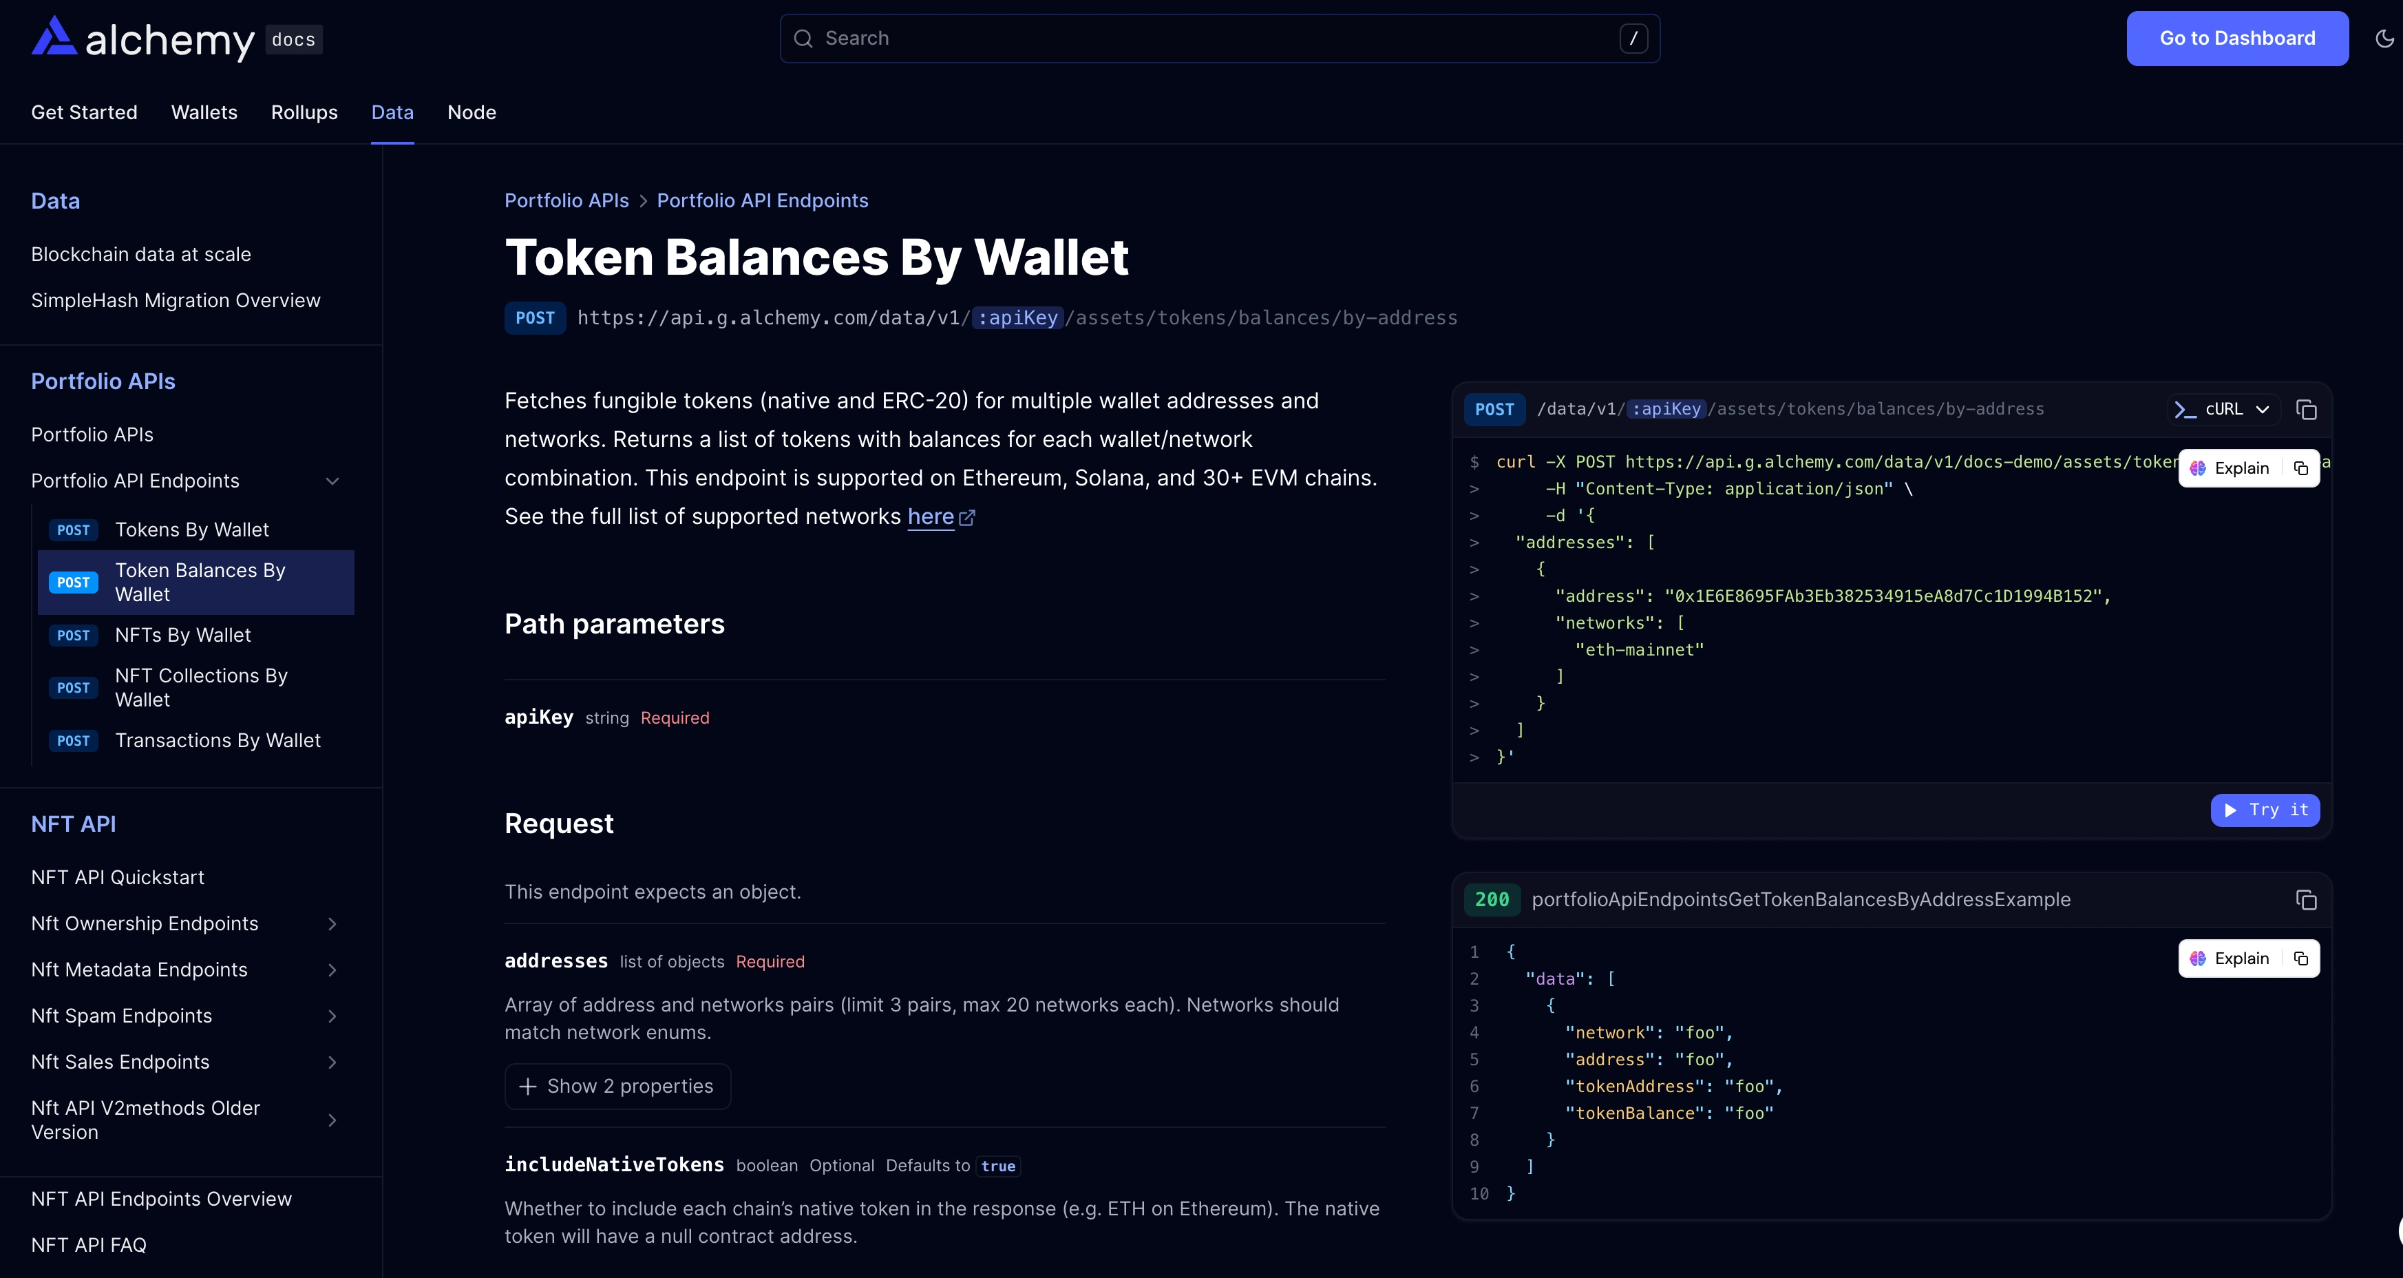Click Portfolio API Endpoints breadcrumb
Image resolution: width=2403 pixels, height=1278 pixels.
tap(762, 200)
